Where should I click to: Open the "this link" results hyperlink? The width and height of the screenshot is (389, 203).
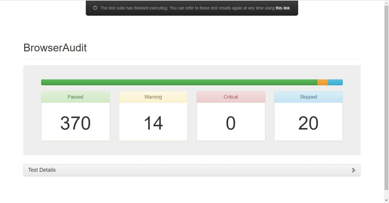(x=283, y=8)
